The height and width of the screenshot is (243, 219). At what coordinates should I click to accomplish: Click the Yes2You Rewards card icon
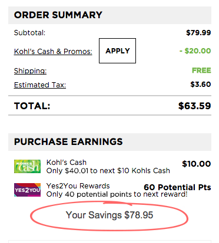tap(27, 190)
